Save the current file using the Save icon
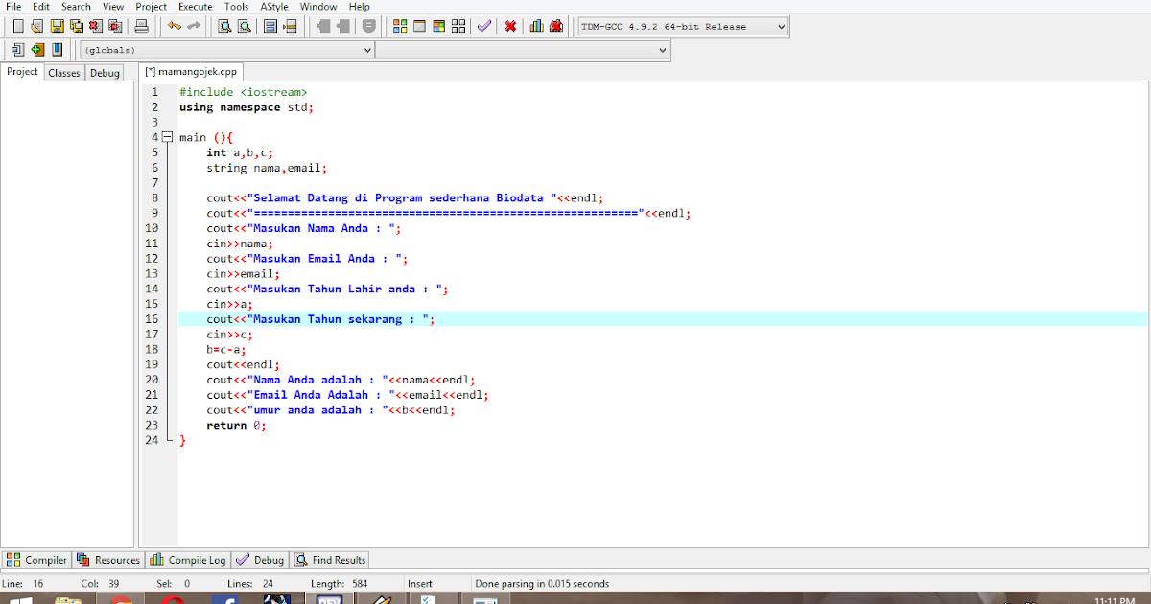Screen dimensions: 1151x604 [x=56, y=26]
